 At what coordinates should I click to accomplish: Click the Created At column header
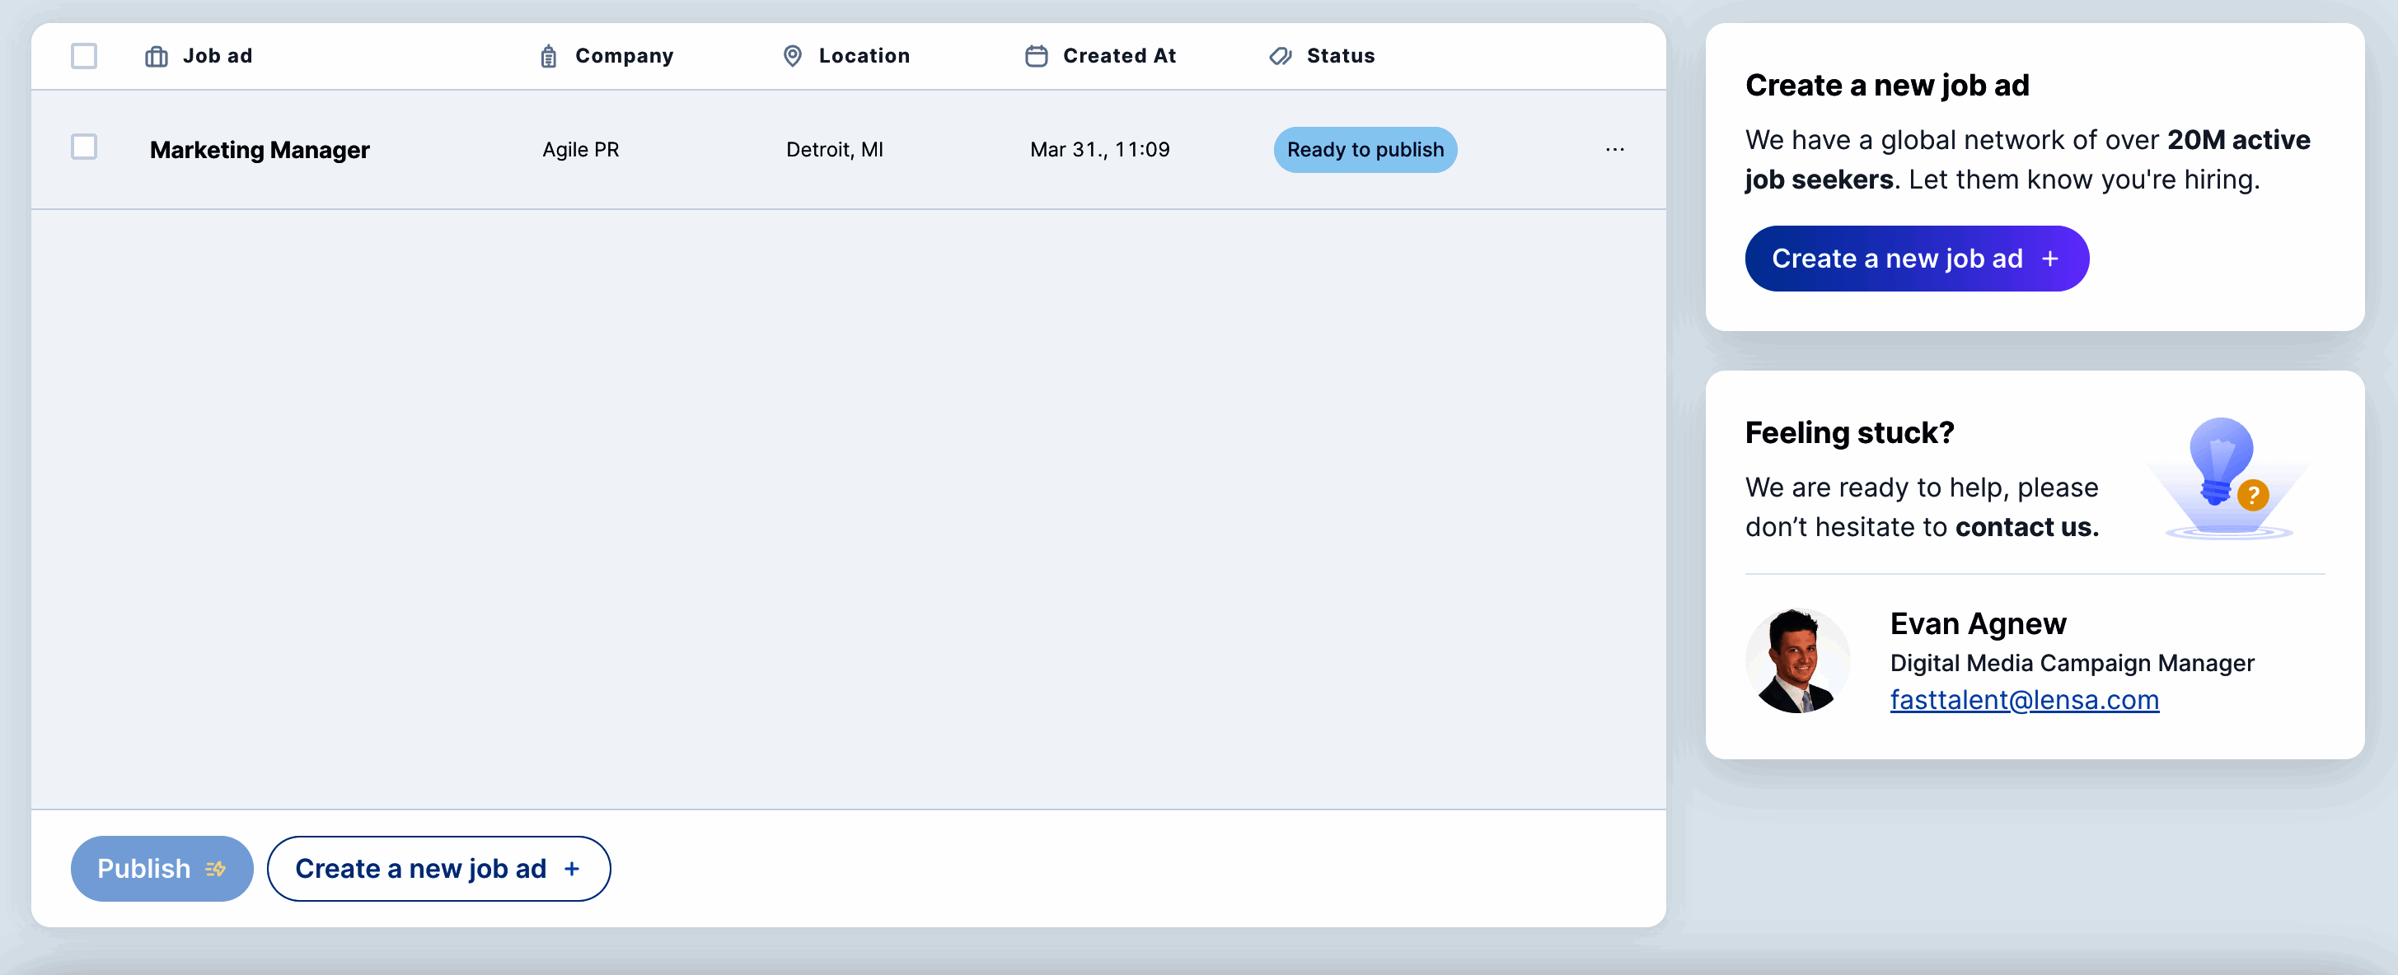point(1119,56)
